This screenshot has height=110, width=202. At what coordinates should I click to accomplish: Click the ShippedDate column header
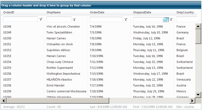click(x=142, y=12)
